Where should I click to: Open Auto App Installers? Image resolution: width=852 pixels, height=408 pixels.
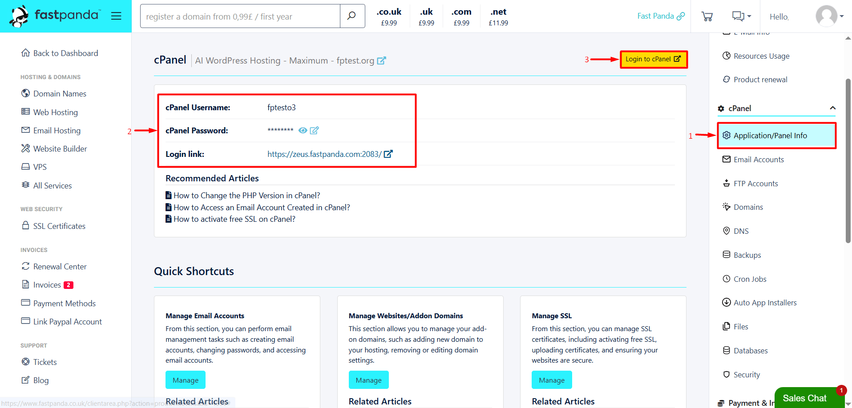coord(759,302)
